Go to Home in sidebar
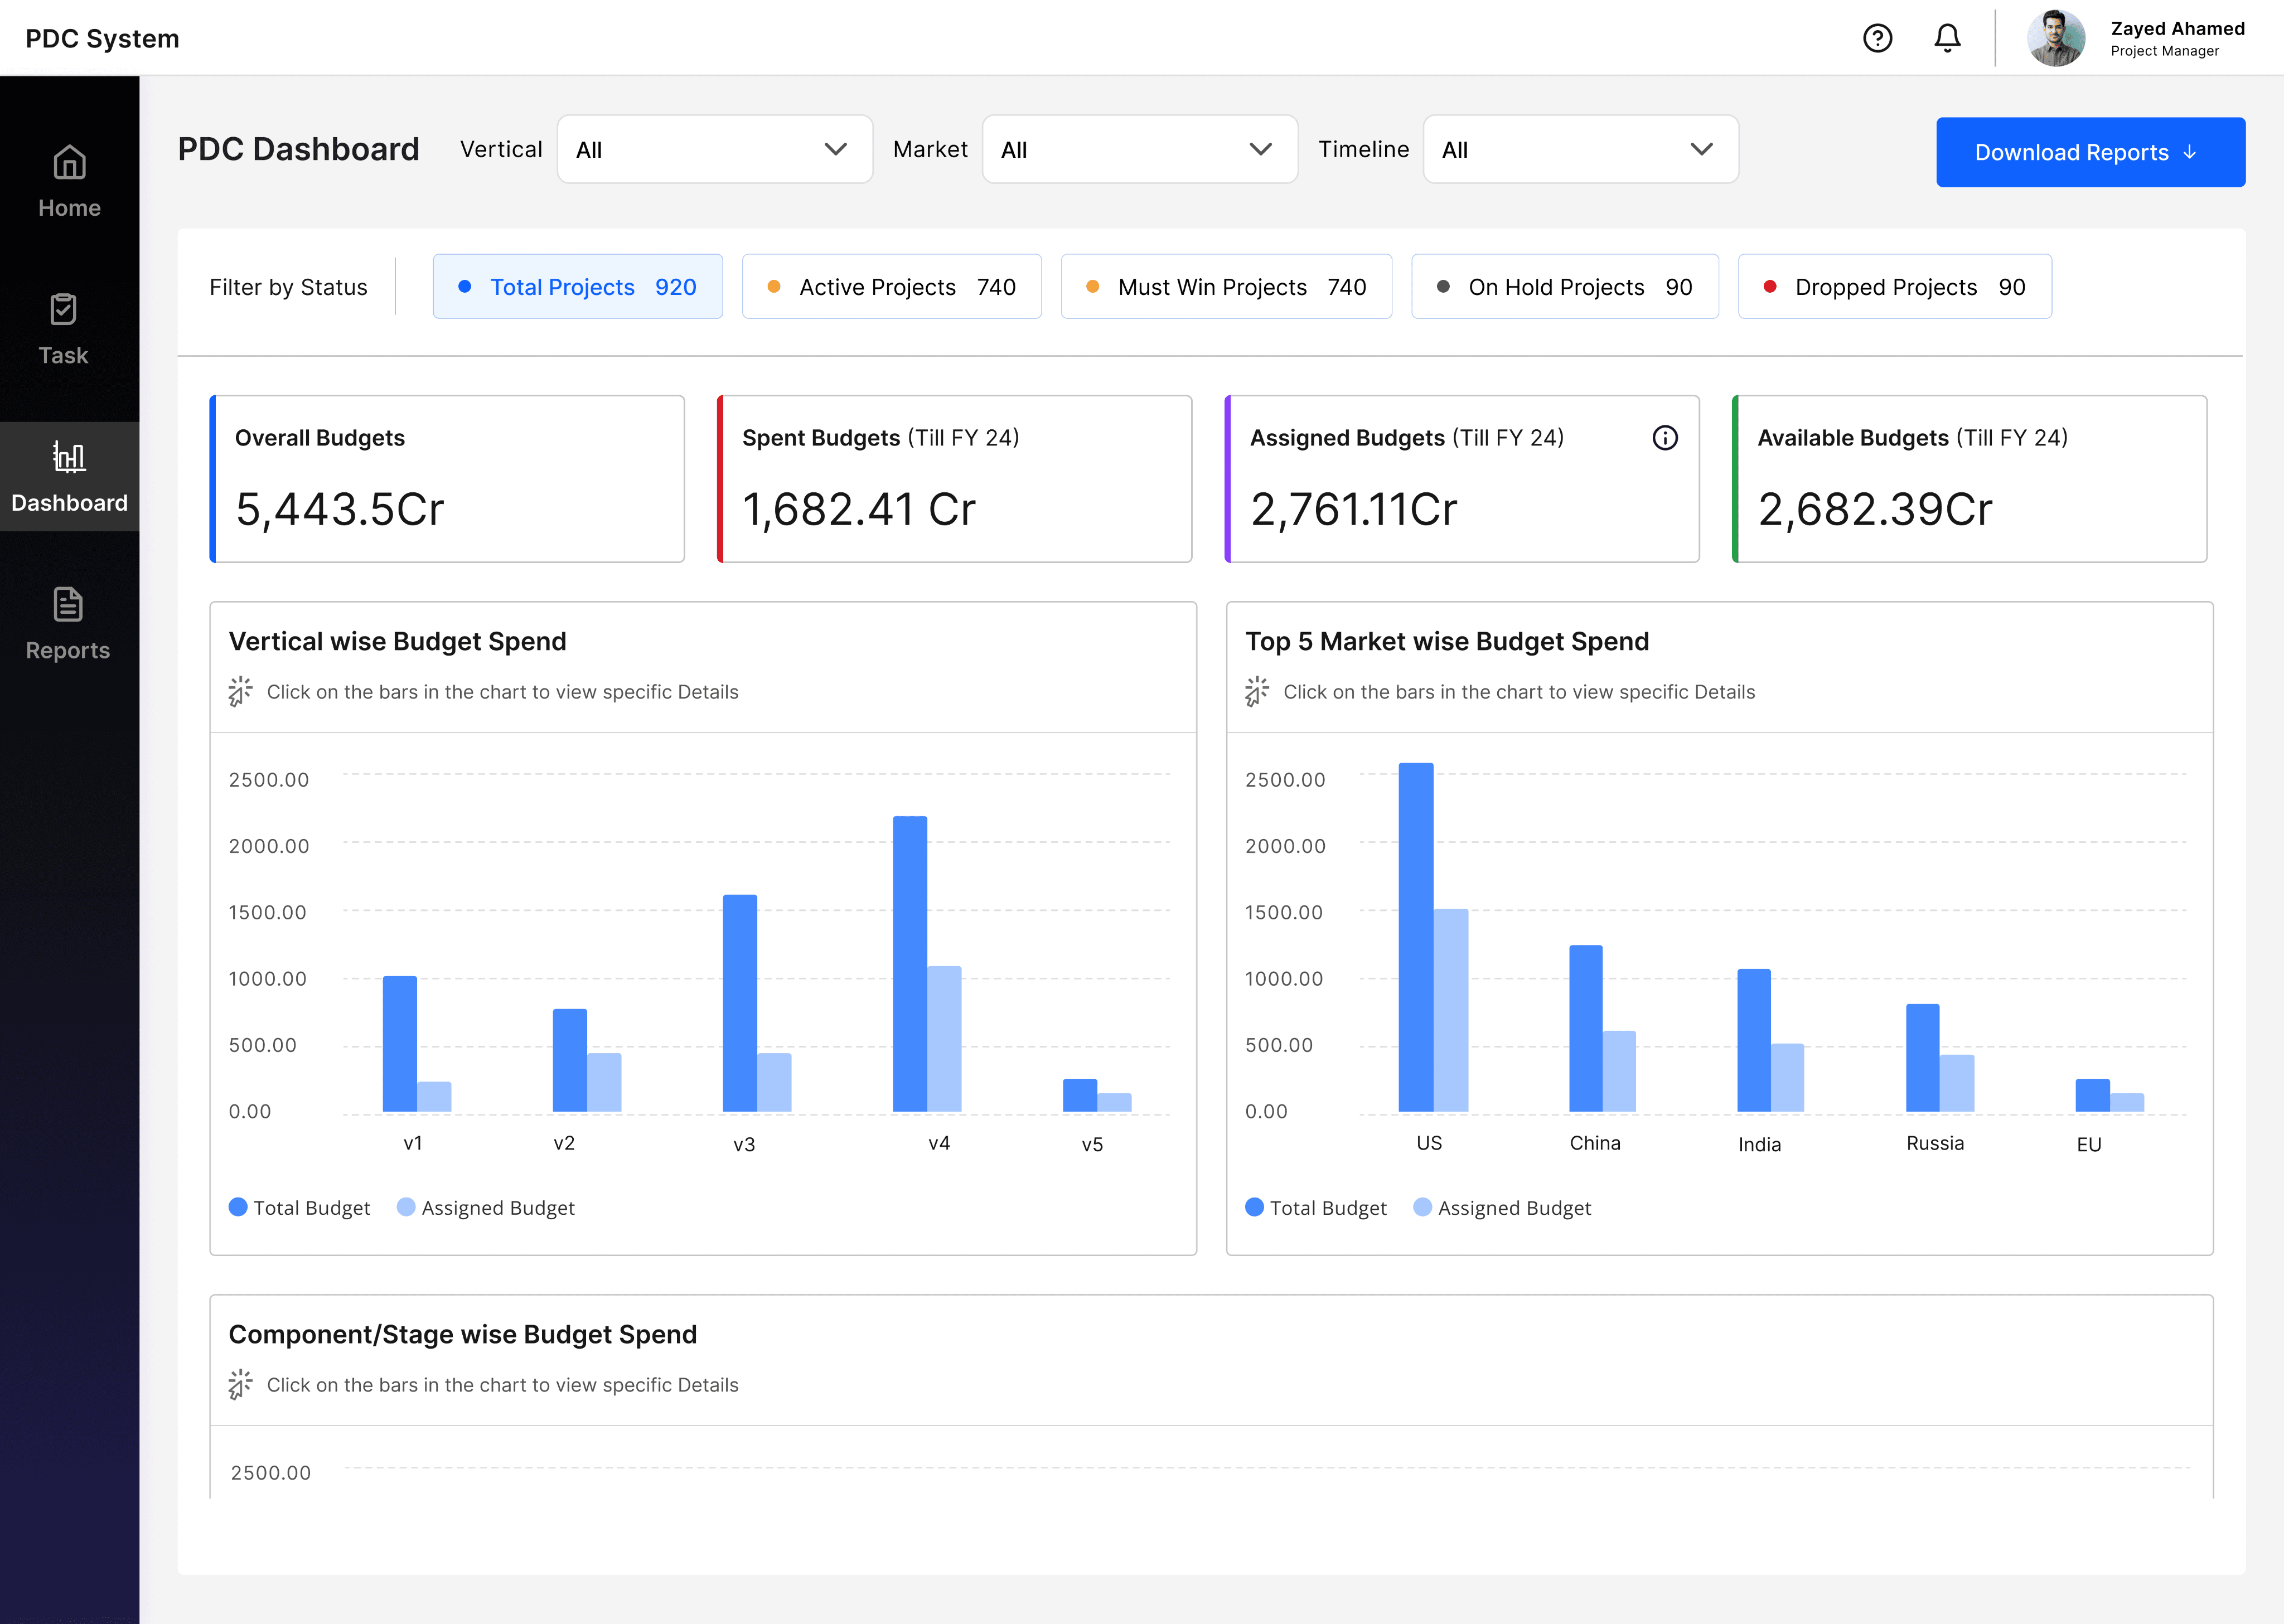This screenshot has width=2284, height=1624. tap(69, 181)
